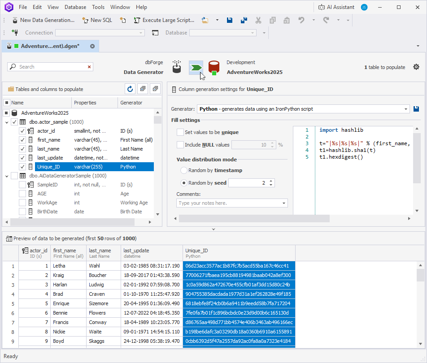The width and height of the screenshot is (427, 363).
Task: Open the View menu
Action: pos(53,7)
